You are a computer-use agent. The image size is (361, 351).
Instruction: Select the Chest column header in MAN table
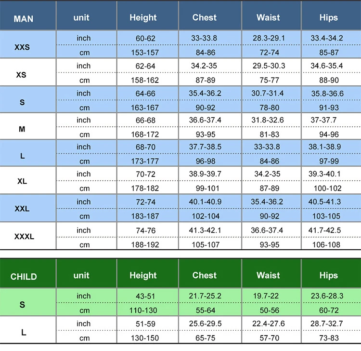(205, 18)
